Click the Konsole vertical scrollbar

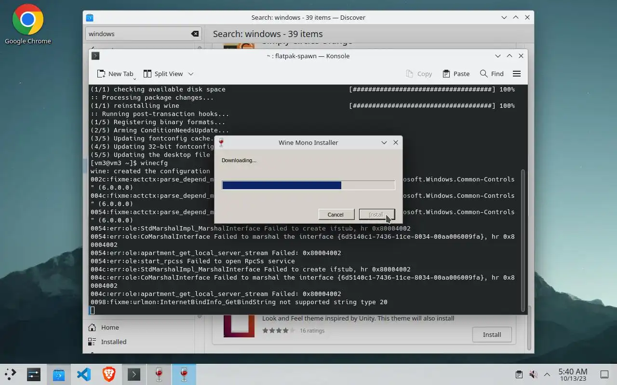[524, 241]
